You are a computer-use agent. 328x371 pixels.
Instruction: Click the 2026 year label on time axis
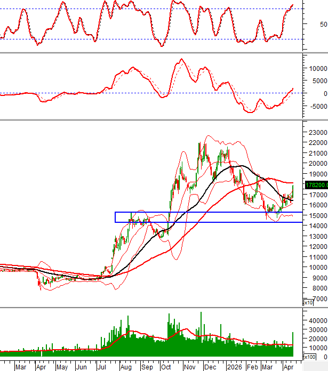[x=234, y=367]
